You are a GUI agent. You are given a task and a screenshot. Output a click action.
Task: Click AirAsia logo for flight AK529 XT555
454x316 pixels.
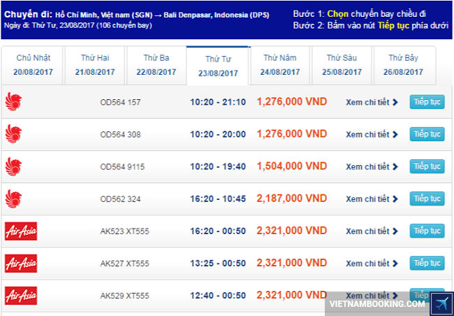point(21,296)
